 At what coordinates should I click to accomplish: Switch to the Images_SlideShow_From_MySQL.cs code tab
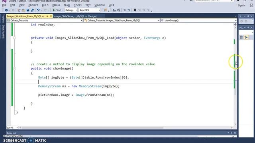(25, 16)
